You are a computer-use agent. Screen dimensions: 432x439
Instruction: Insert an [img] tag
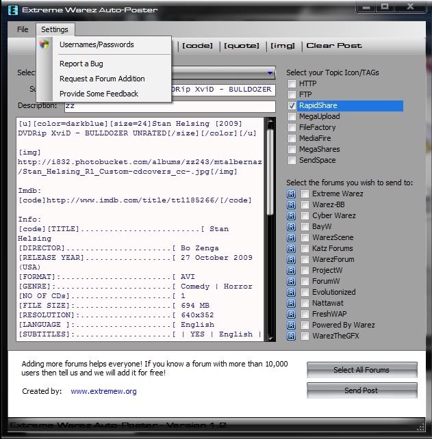[x=283, y=46]
